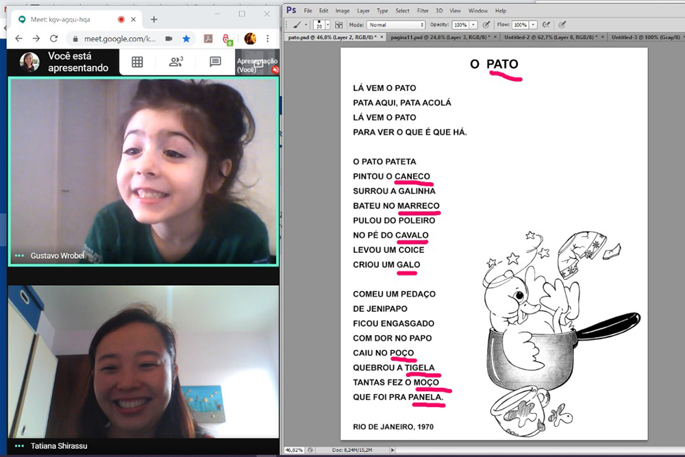This screenshot has width=685, height=457.
Task: Change Meet layout with grid icon
Action: pos(137,62)
